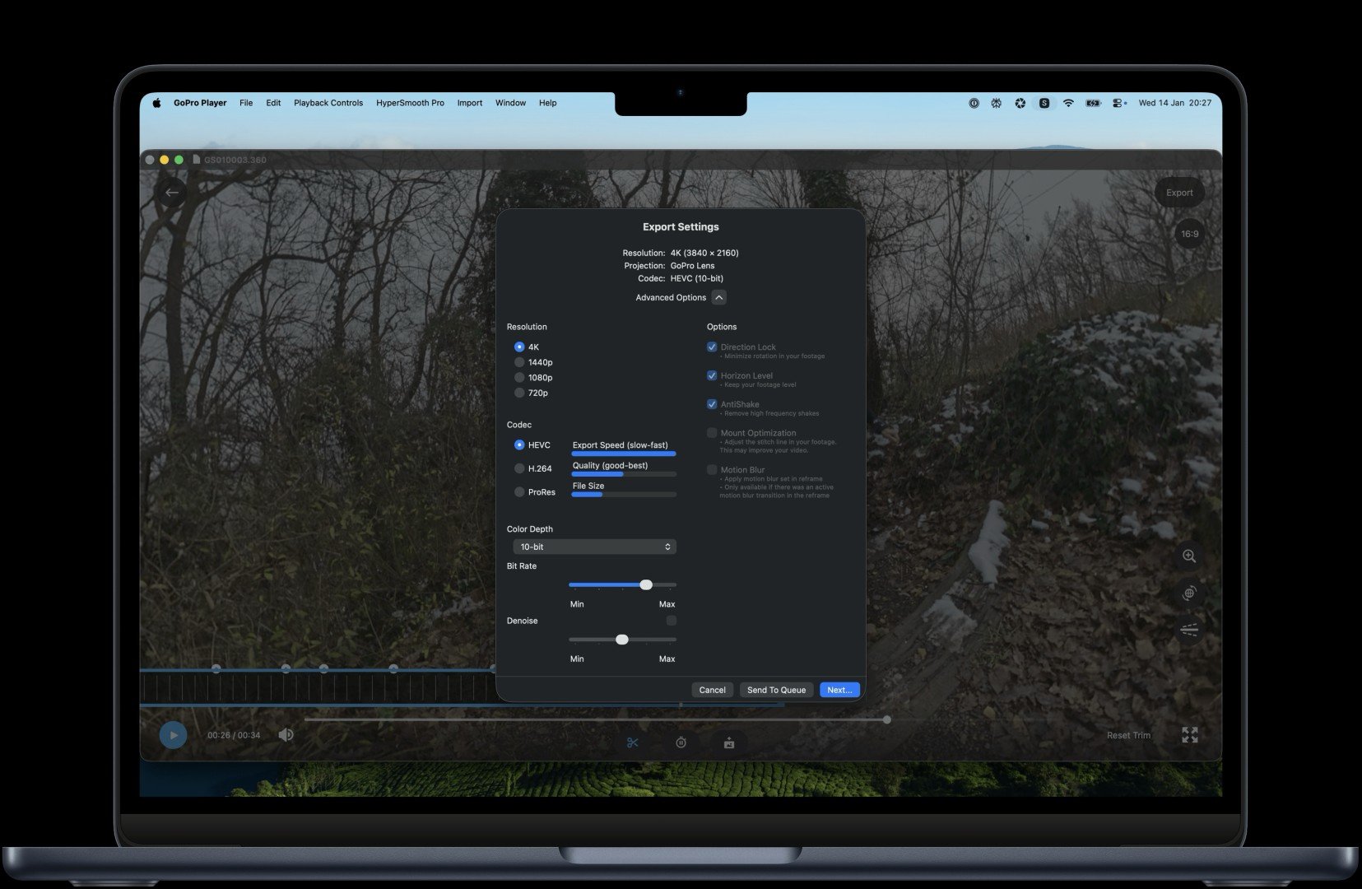Click the camera shutter menu bar icon

point(1020,103)
